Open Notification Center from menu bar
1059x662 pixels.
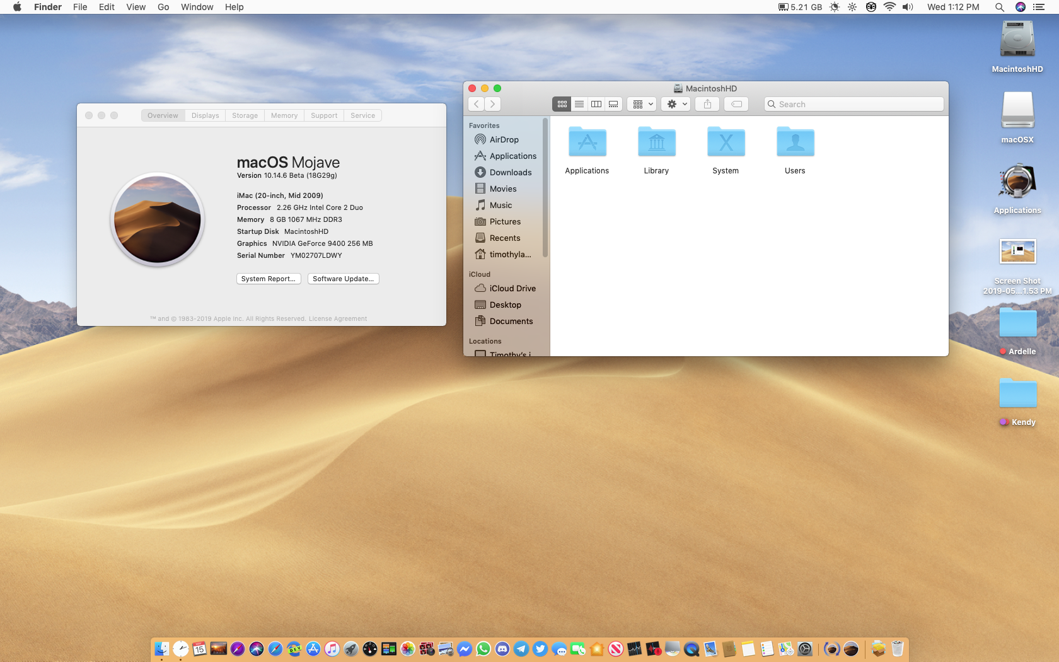1039,7
